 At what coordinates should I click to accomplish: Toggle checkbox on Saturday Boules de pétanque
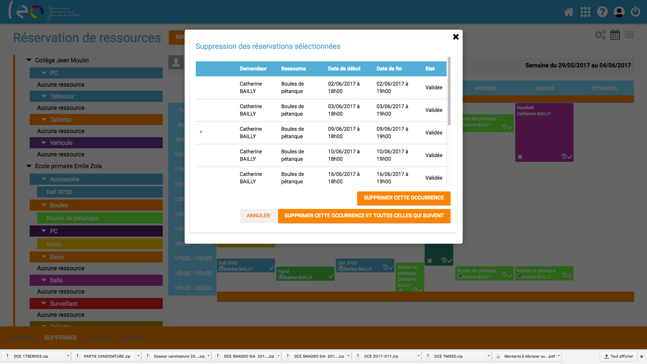(x=520, y=276)
